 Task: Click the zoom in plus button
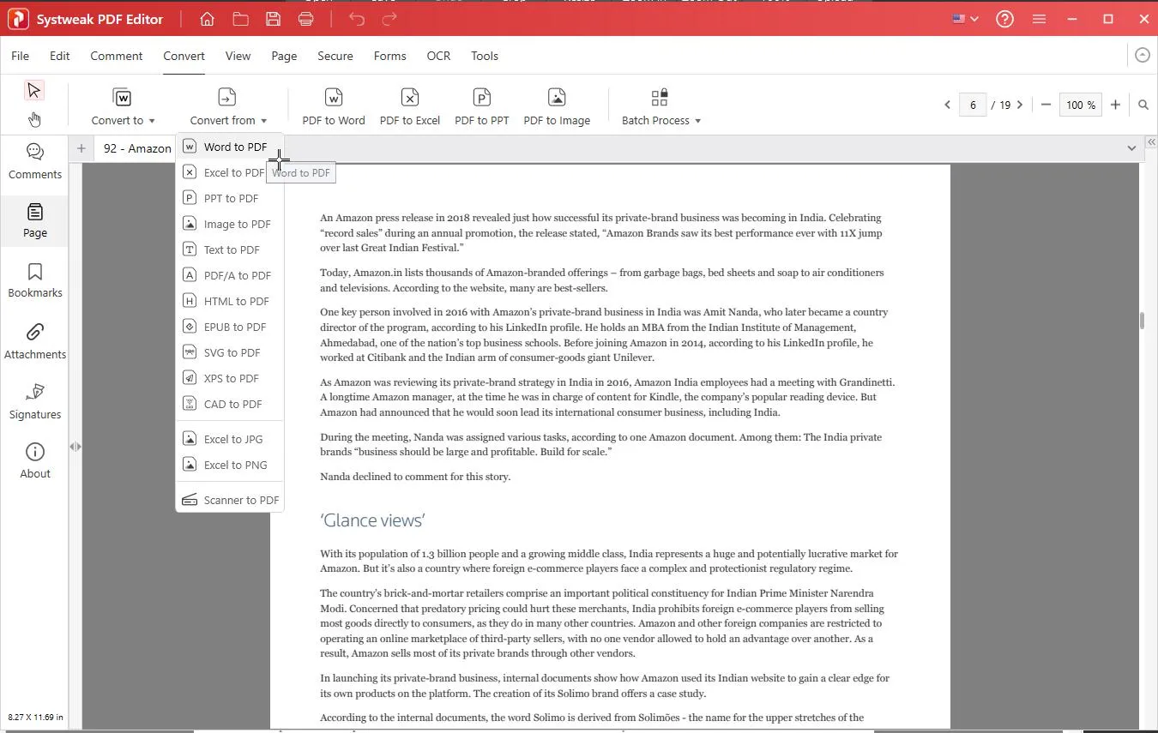1115,105
